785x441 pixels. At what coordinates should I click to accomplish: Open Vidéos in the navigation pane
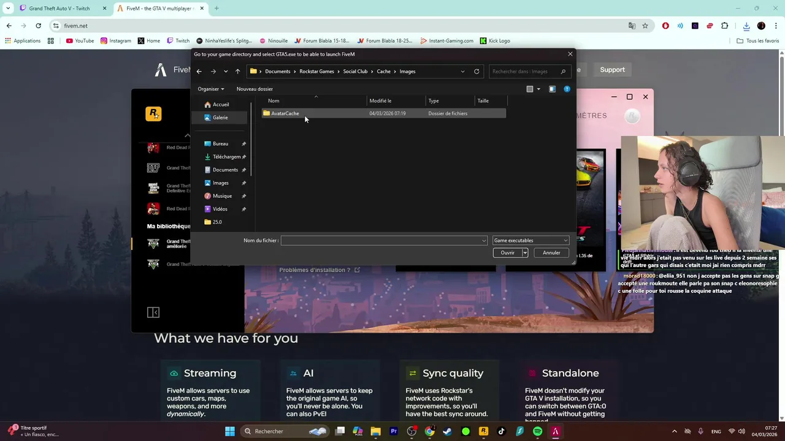[220, 209]
